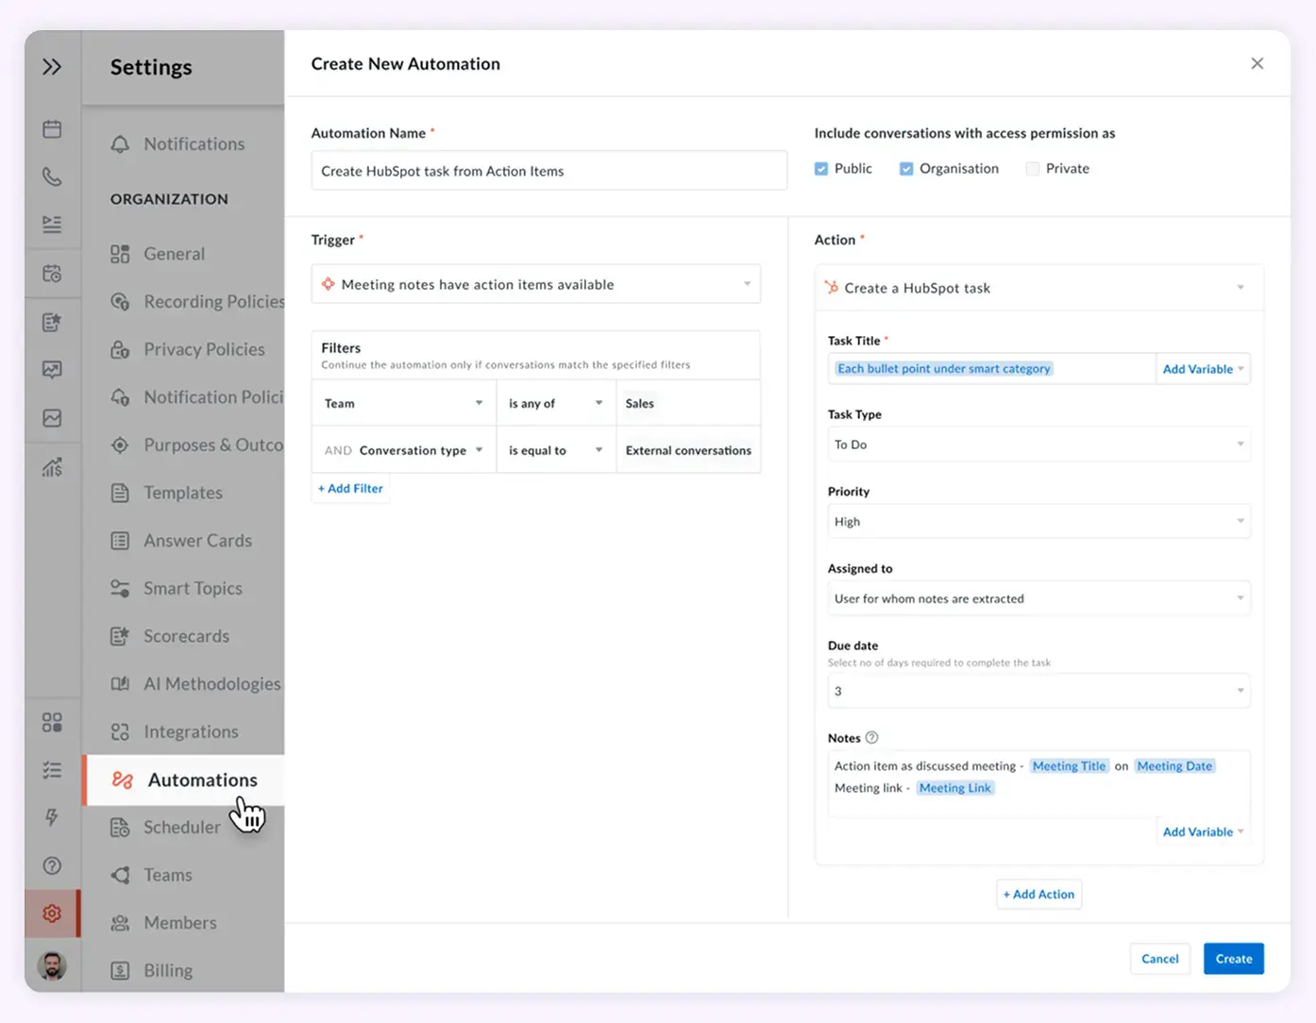Viewport: 1316px width, 1023px height.
Task: Uncheck the Organisation permission checkbox
Action: [906, 169]
